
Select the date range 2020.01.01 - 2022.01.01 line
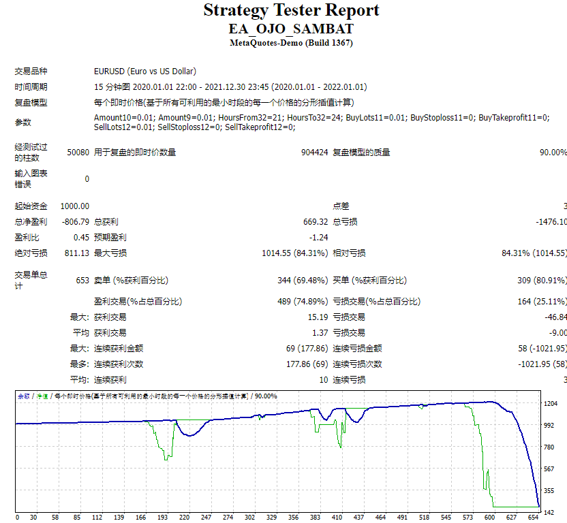coord(230,87)
